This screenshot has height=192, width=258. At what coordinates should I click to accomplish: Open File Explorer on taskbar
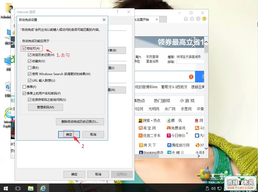pos(30,188)
